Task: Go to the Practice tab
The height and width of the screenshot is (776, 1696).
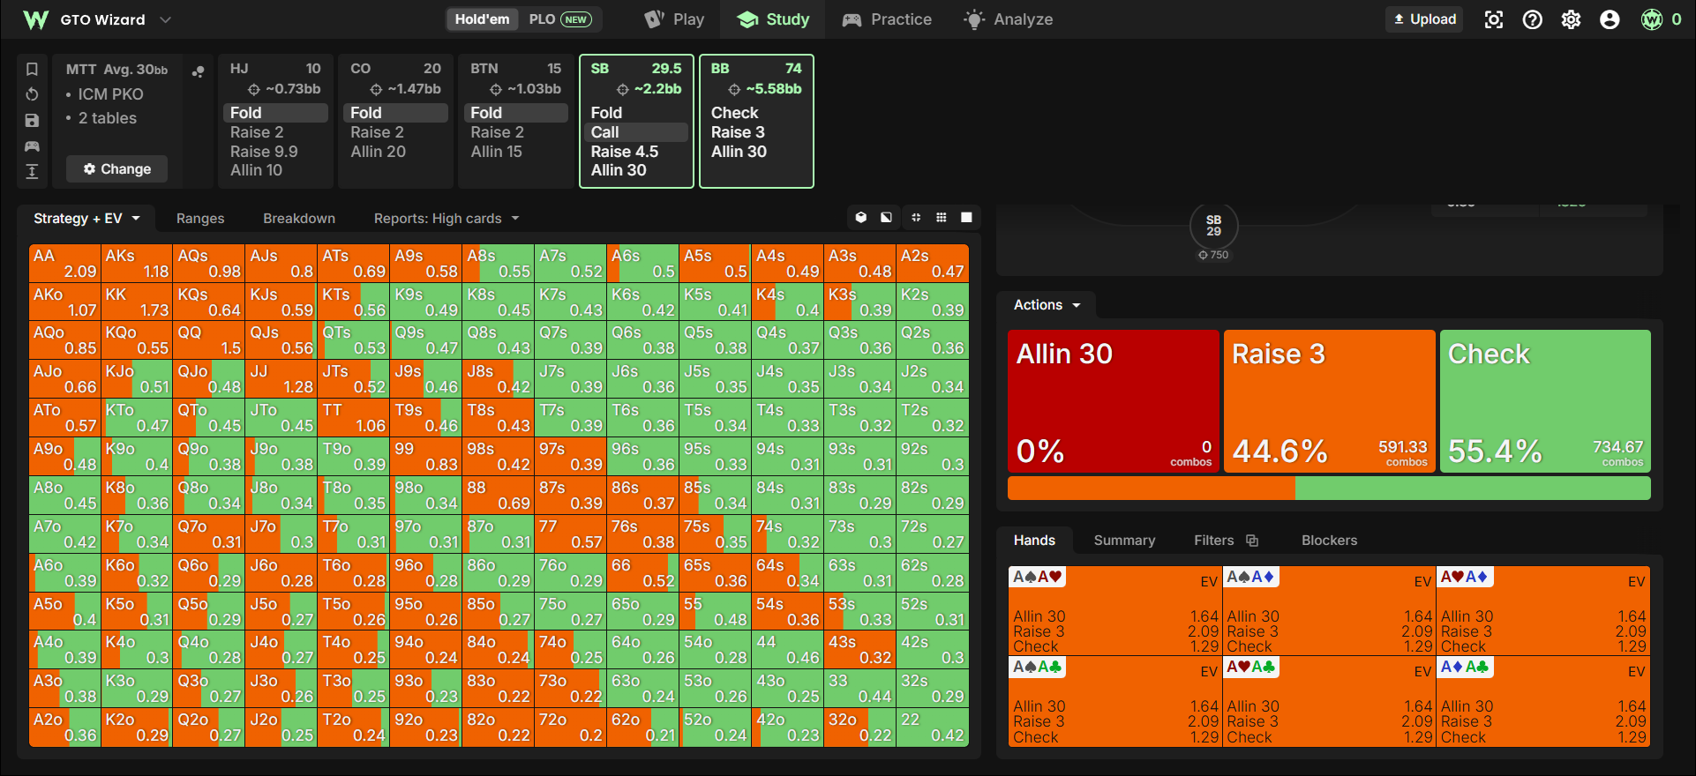Action: pos(887,19)
